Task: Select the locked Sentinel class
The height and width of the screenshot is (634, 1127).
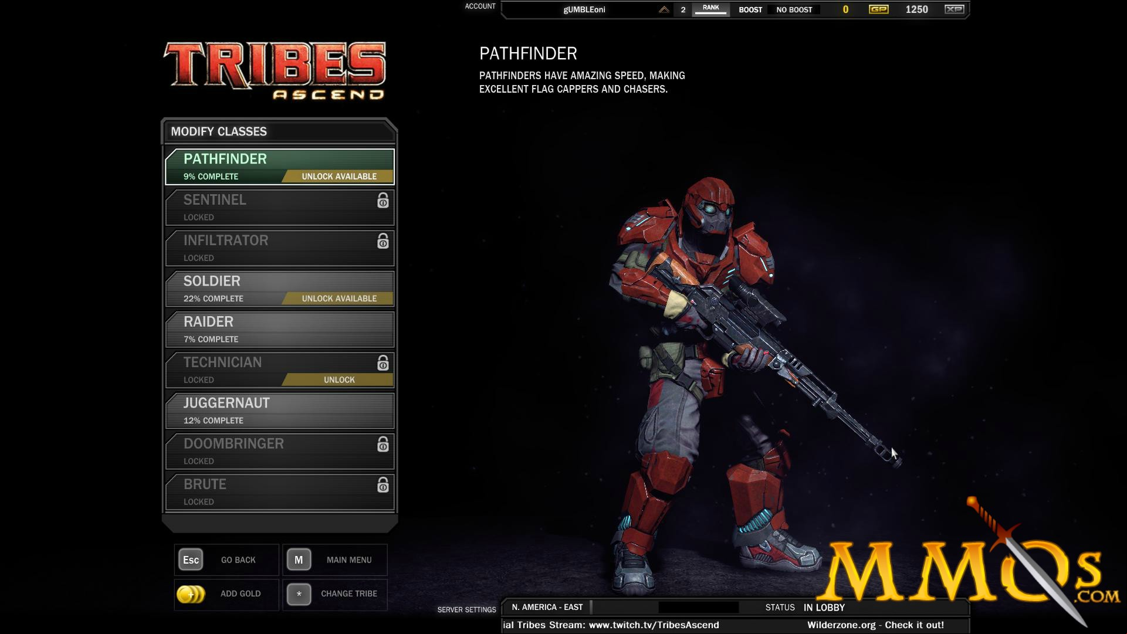Action: (280, 208)
